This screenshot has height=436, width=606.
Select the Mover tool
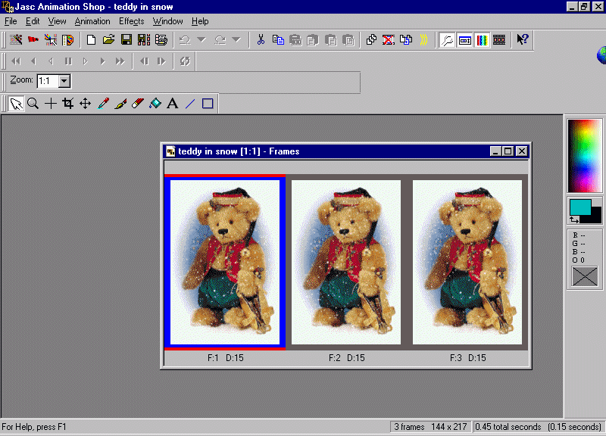(85, 104)
